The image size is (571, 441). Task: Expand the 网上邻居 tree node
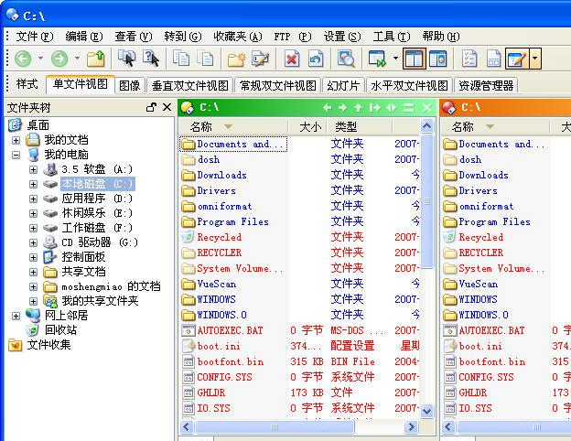coord(16,315)
